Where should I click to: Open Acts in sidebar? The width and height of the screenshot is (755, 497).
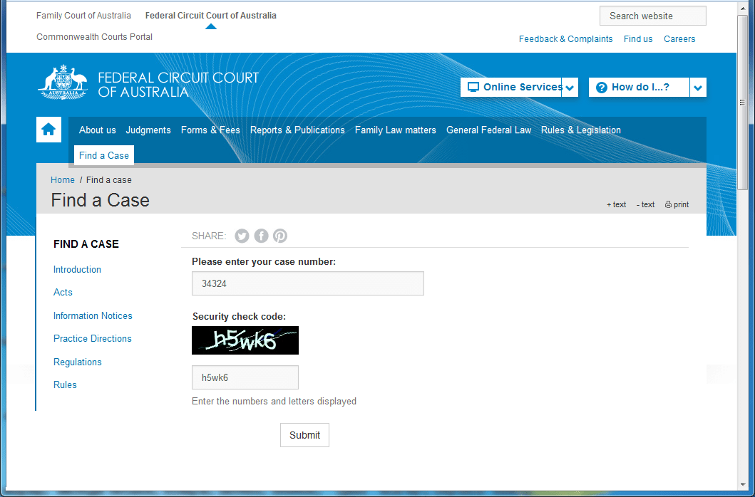click(63, 292)
